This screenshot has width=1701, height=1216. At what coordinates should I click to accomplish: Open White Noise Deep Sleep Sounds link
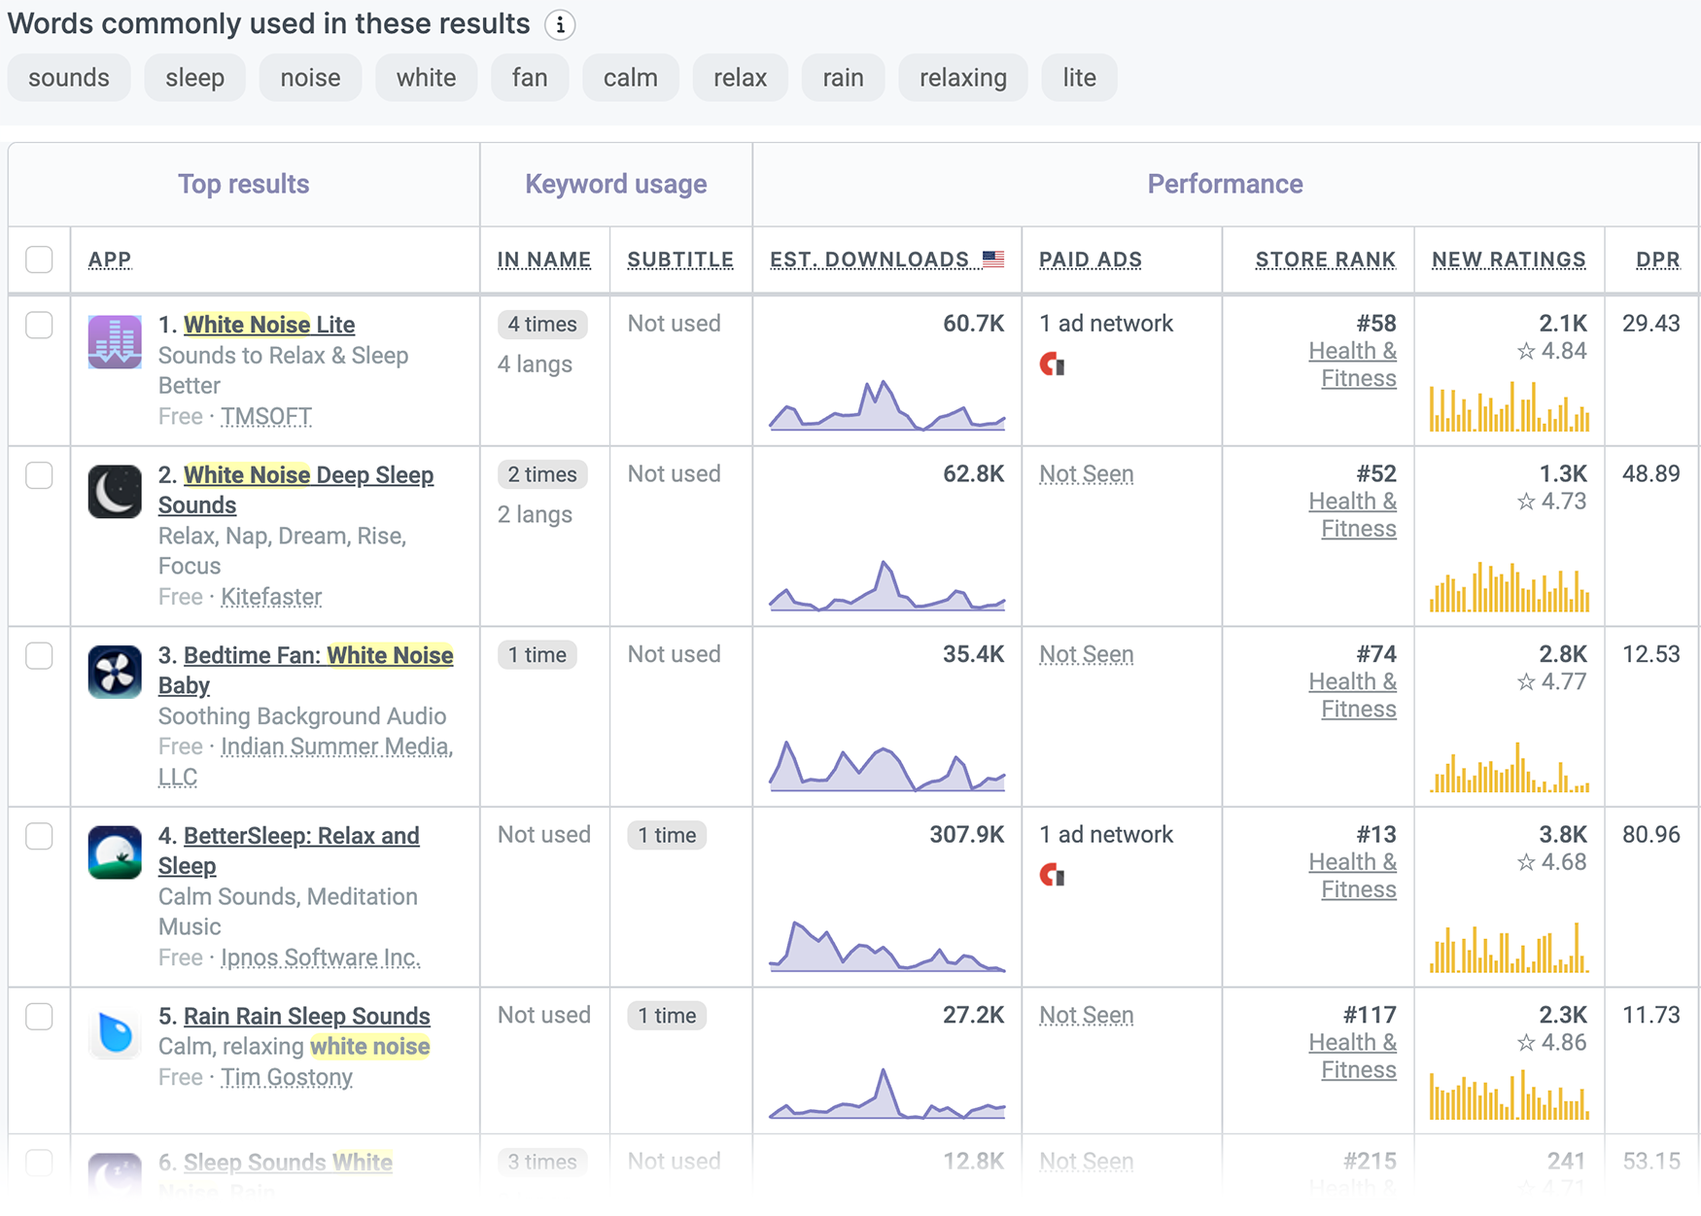[x=296, y=490]
